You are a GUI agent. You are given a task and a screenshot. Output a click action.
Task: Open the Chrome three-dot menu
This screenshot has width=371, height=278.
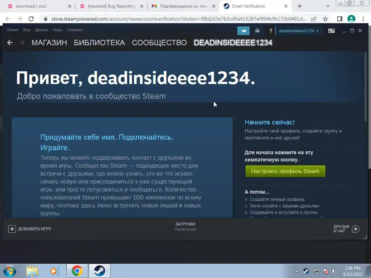[363, 19]
